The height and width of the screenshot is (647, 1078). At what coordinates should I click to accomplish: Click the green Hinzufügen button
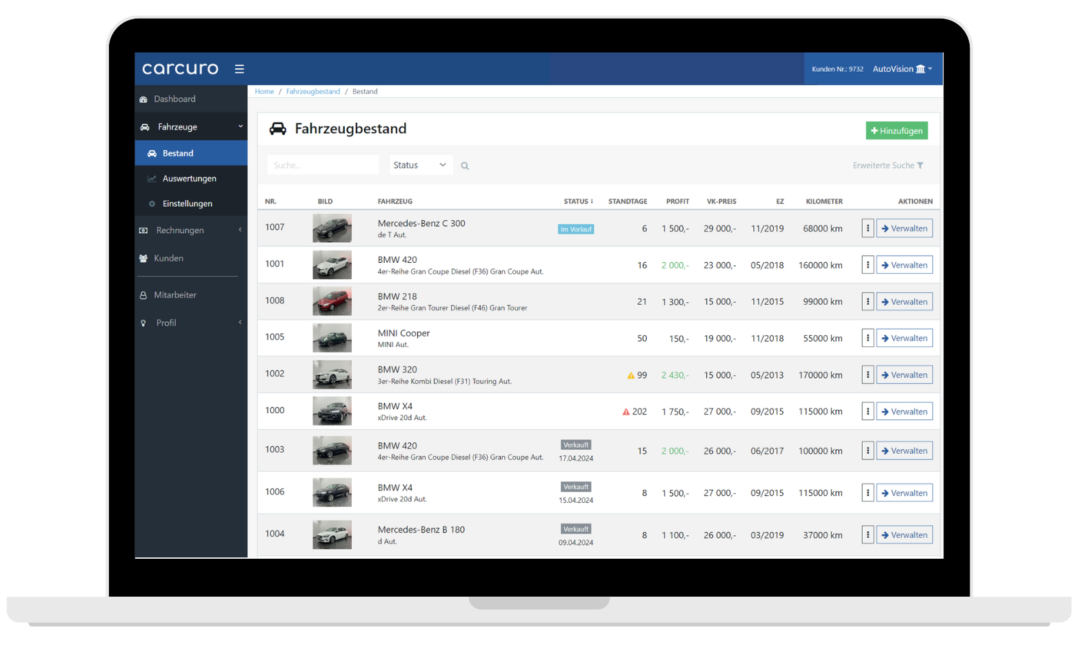(x=897, y=130)
